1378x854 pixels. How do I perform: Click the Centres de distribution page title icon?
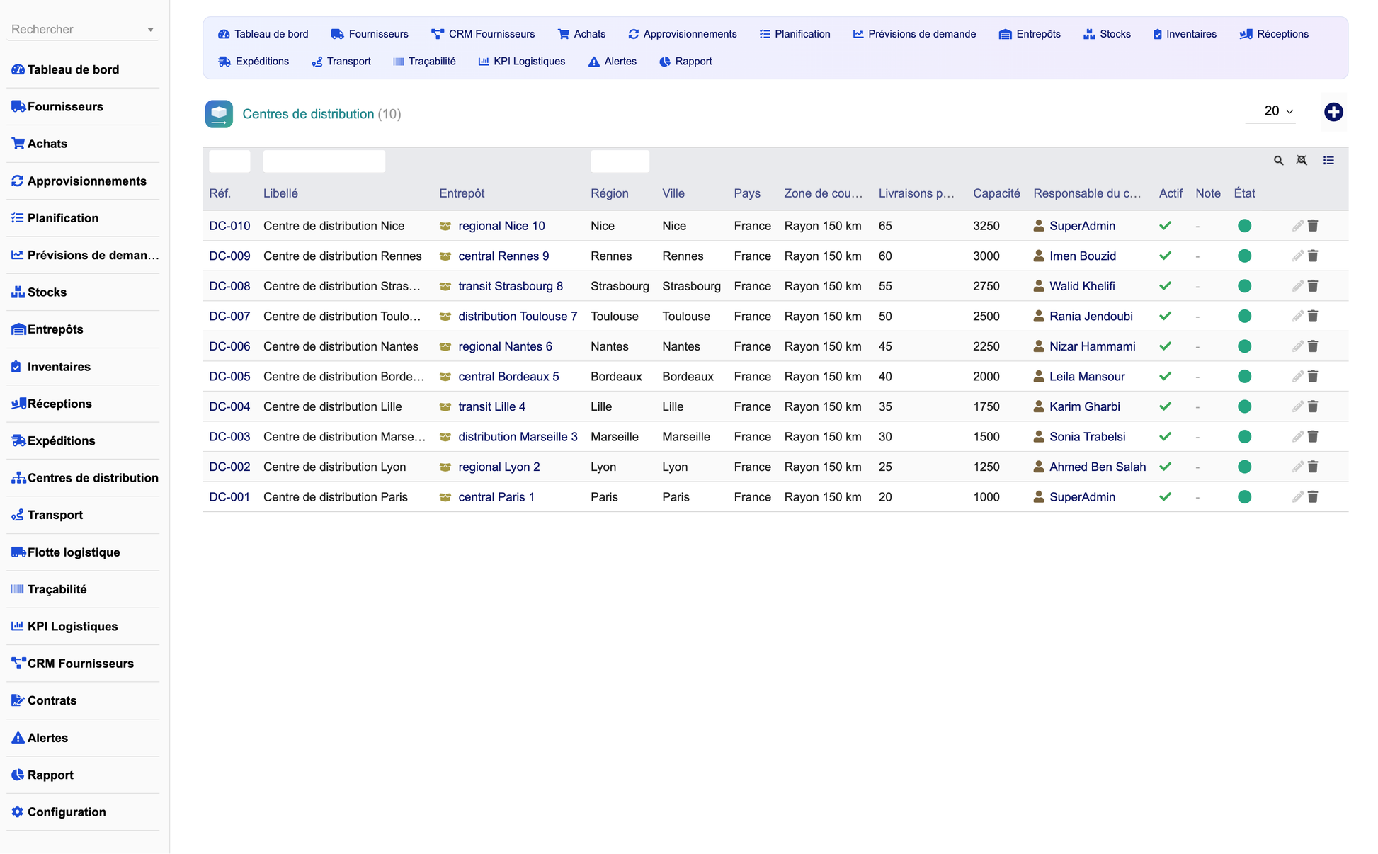pyautogui.click(x=219, y=114)
